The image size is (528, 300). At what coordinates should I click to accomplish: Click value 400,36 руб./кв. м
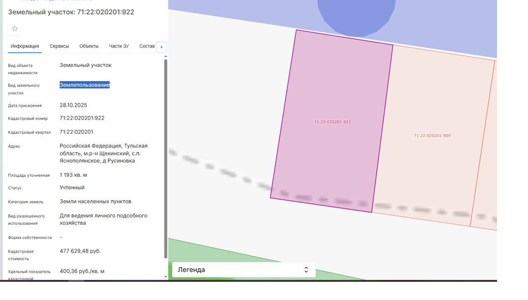click(82, 271)
